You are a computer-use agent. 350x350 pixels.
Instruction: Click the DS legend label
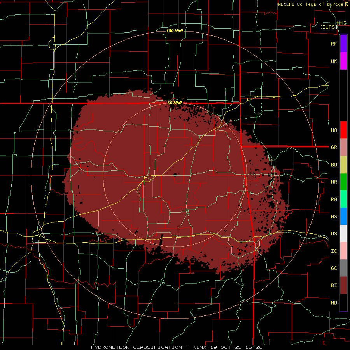334,233
